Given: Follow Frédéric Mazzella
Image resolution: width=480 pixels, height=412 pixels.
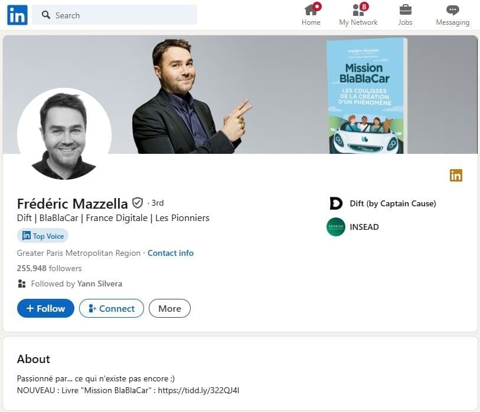Looking at the screenshot, I should point(45,308).
